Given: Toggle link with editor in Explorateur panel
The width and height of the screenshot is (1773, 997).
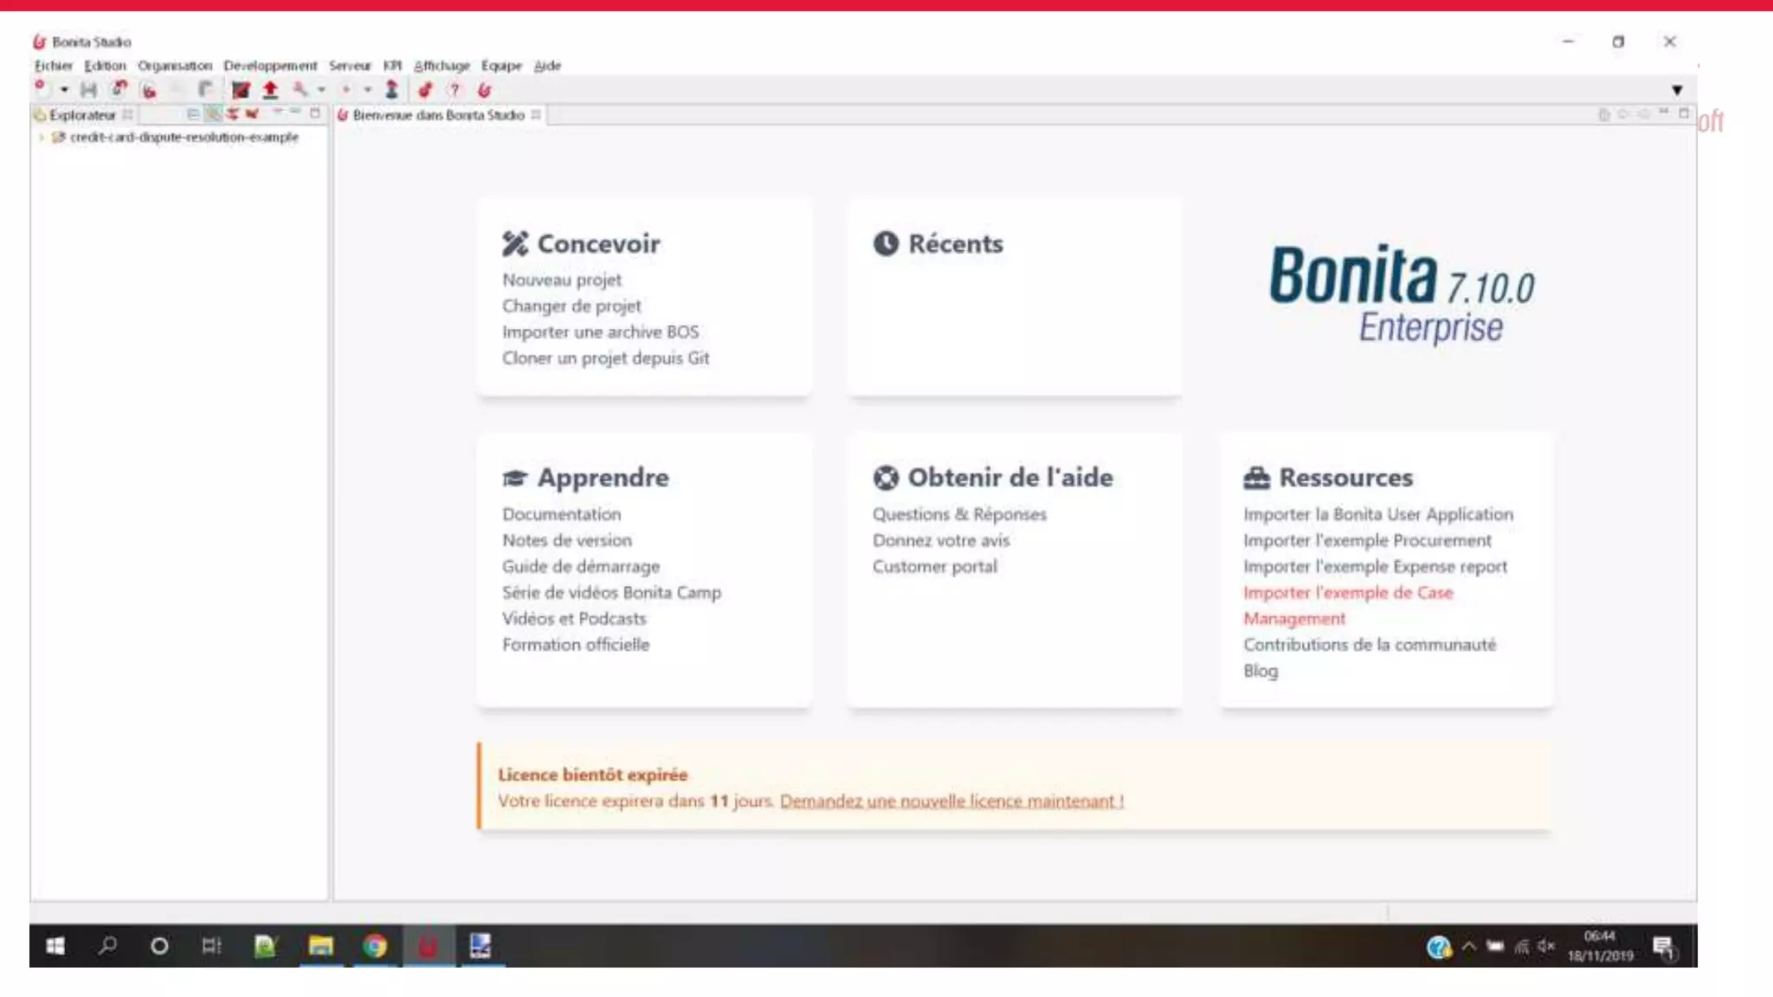Looking at the screenshot, I should point(213,114).
